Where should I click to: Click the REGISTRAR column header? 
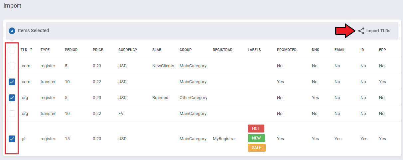222,50
